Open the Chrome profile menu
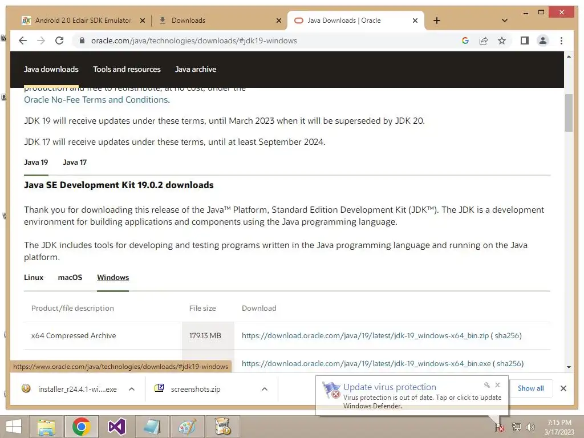Image resolution: width=584 pixels, height=438 pixels. click(543, 40)
